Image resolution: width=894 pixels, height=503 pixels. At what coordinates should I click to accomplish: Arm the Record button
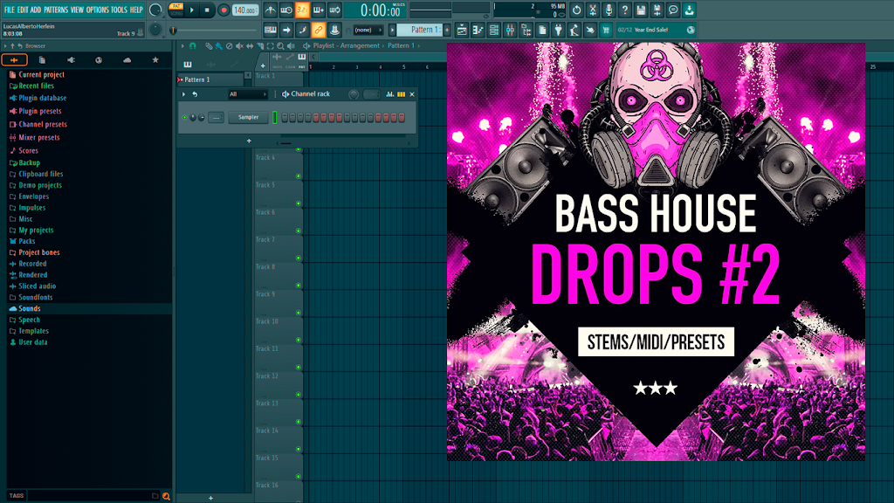[x=223, y=10]
